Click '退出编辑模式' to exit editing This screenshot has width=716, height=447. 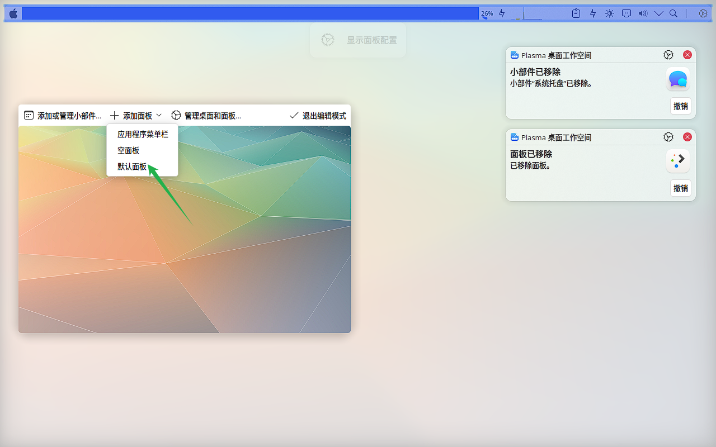pos(318,116)
